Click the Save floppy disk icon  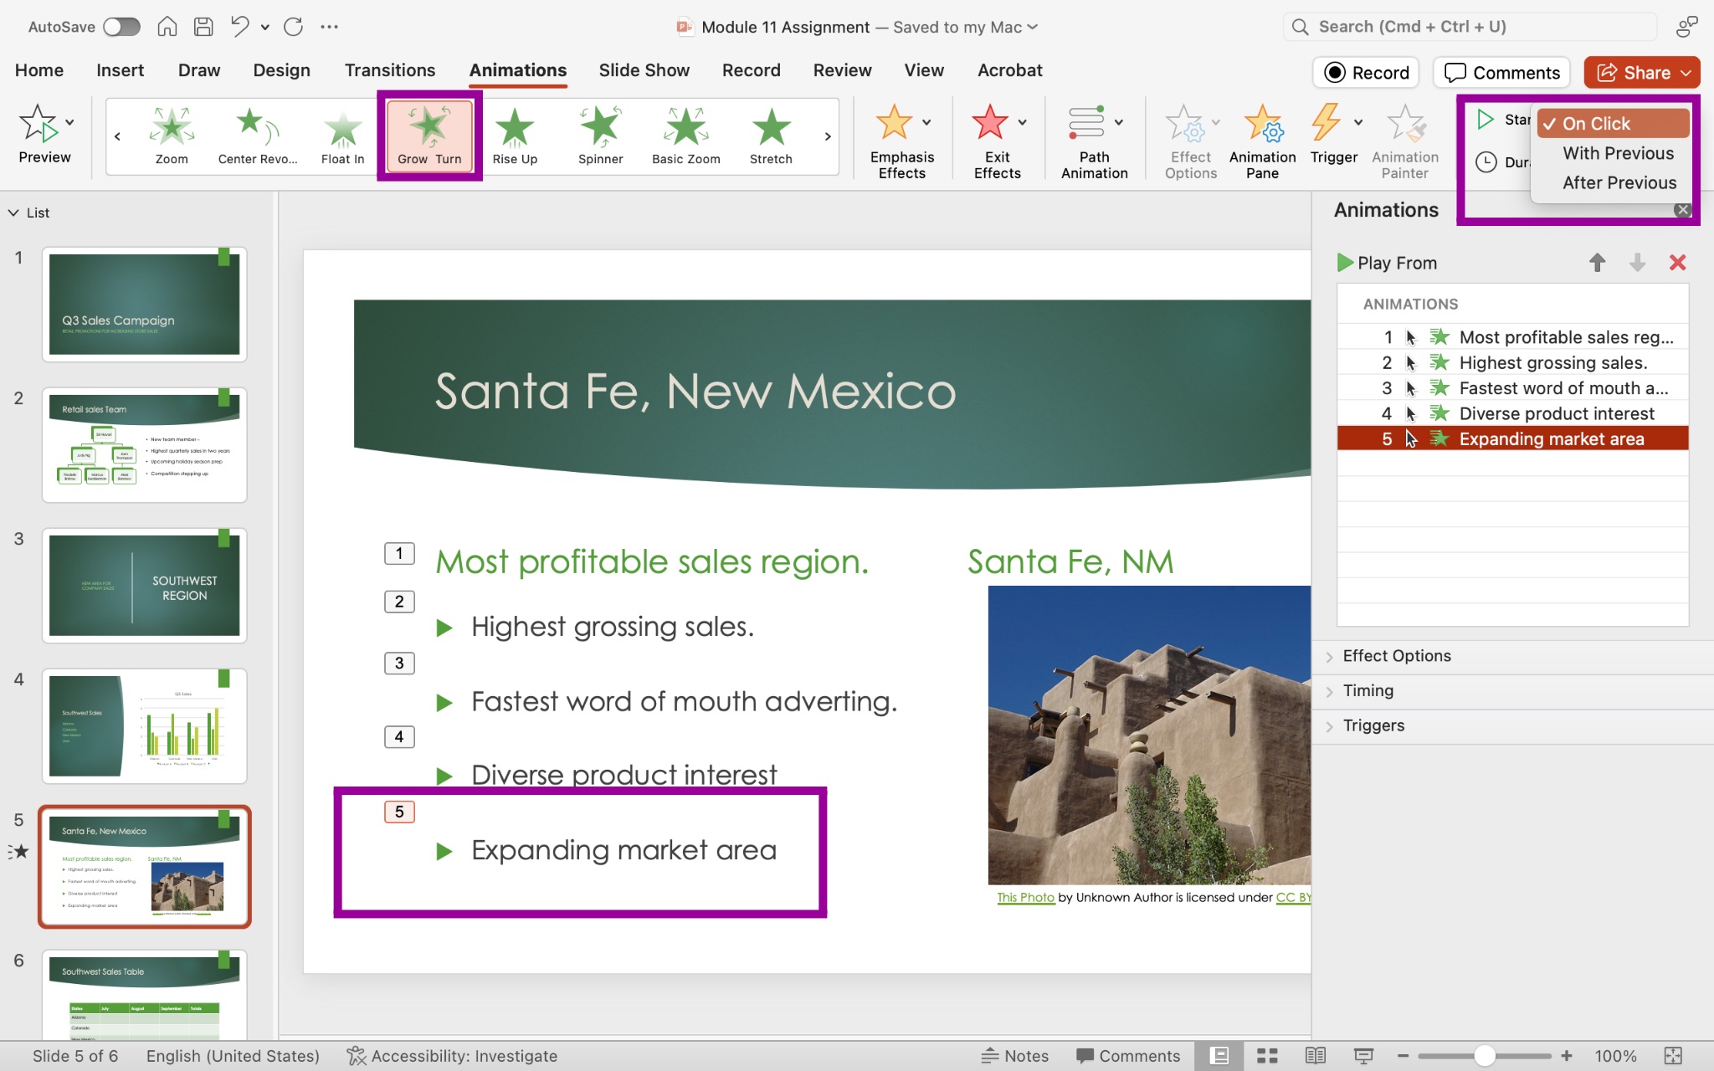(203, 27)
